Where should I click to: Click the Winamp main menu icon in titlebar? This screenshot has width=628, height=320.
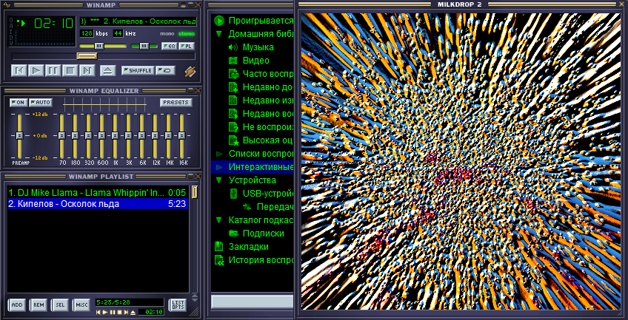7,4
